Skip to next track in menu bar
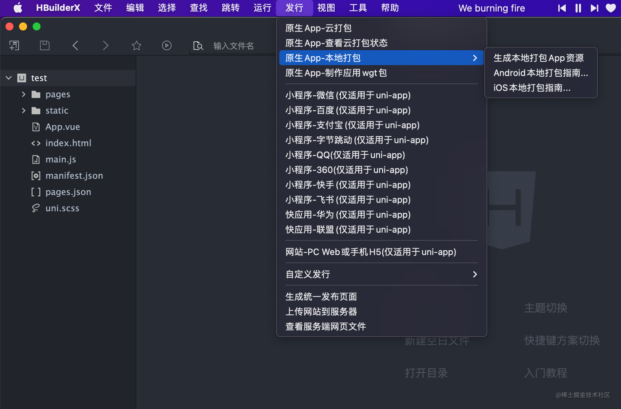This screenshot has width=621, height=409. pos(595,8)
